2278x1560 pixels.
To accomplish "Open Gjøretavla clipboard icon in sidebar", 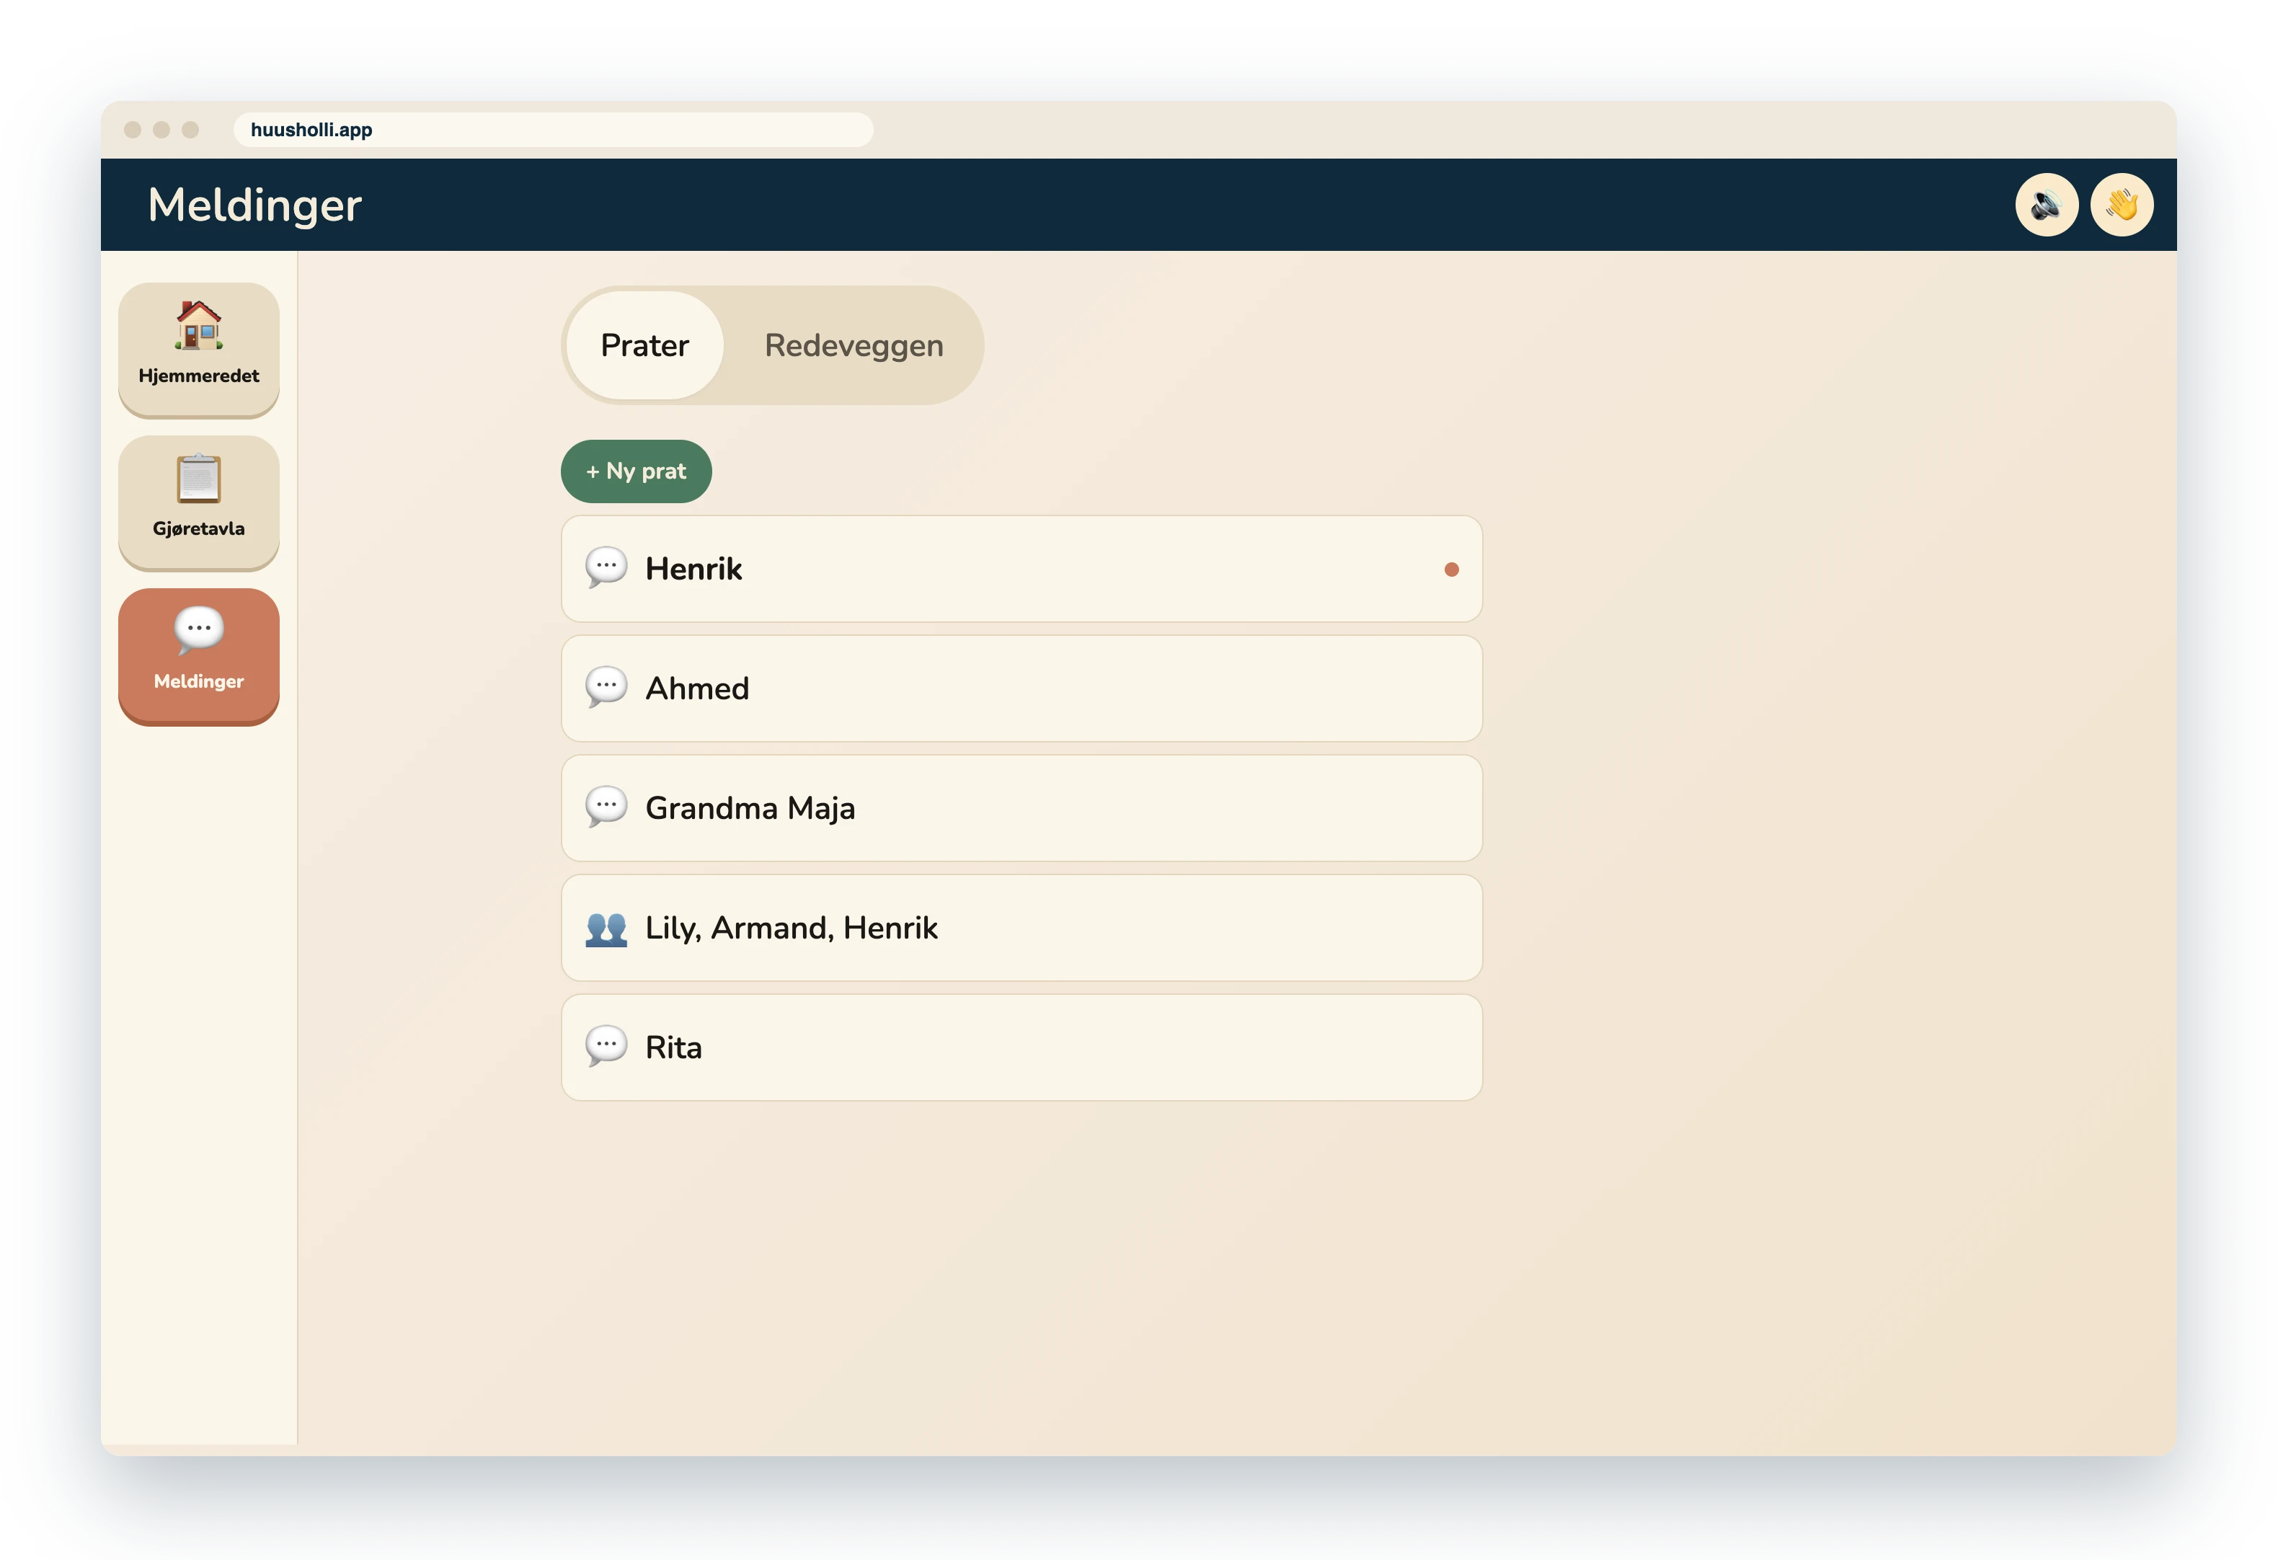I will (x=199, y=502).
